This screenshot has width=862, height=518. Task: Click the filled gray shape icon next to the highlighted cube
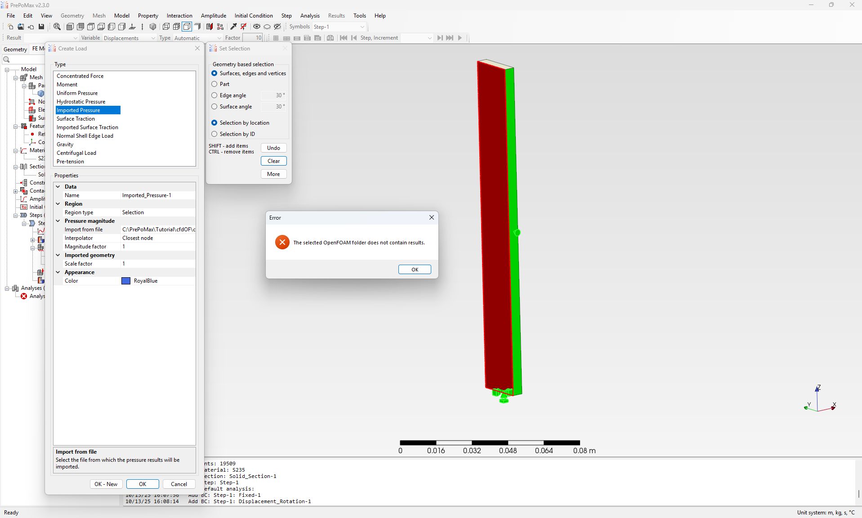(197, 27)
